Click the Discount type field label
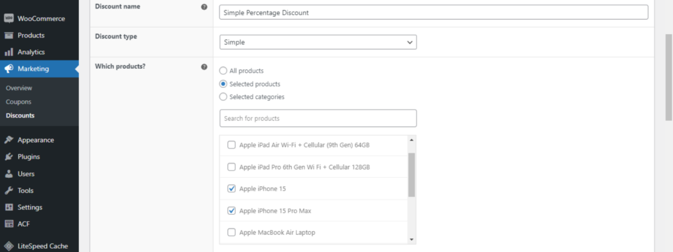This screenshot has width=673, height=252. pyautogui.click(x=116, y=37)
